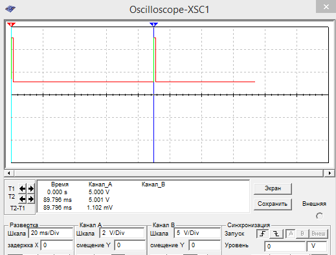
Task: Move cursor T2 left with arrow
Action: pyautogui.click(x=22, y=199)
